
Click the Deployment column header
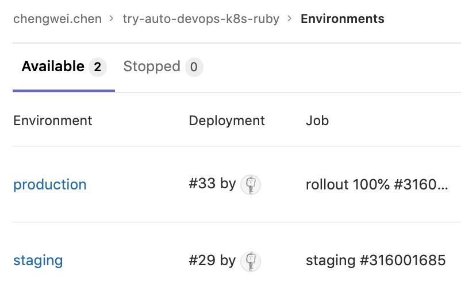[x=226, y=121]
